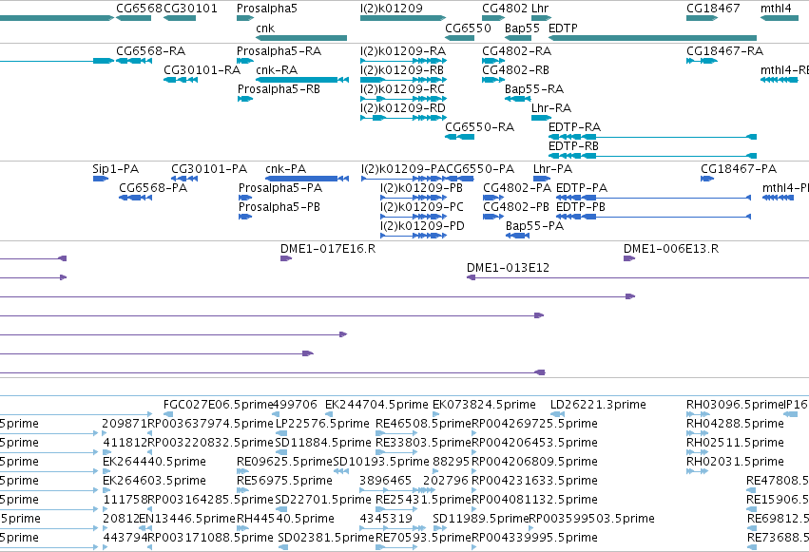Select EST FGC027E06.5prime
Screen dimensions: 809x552
coord(168,414)
